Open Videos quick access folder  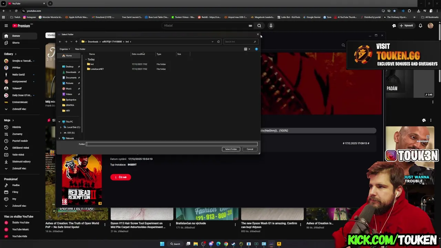(x=69, y=94)
